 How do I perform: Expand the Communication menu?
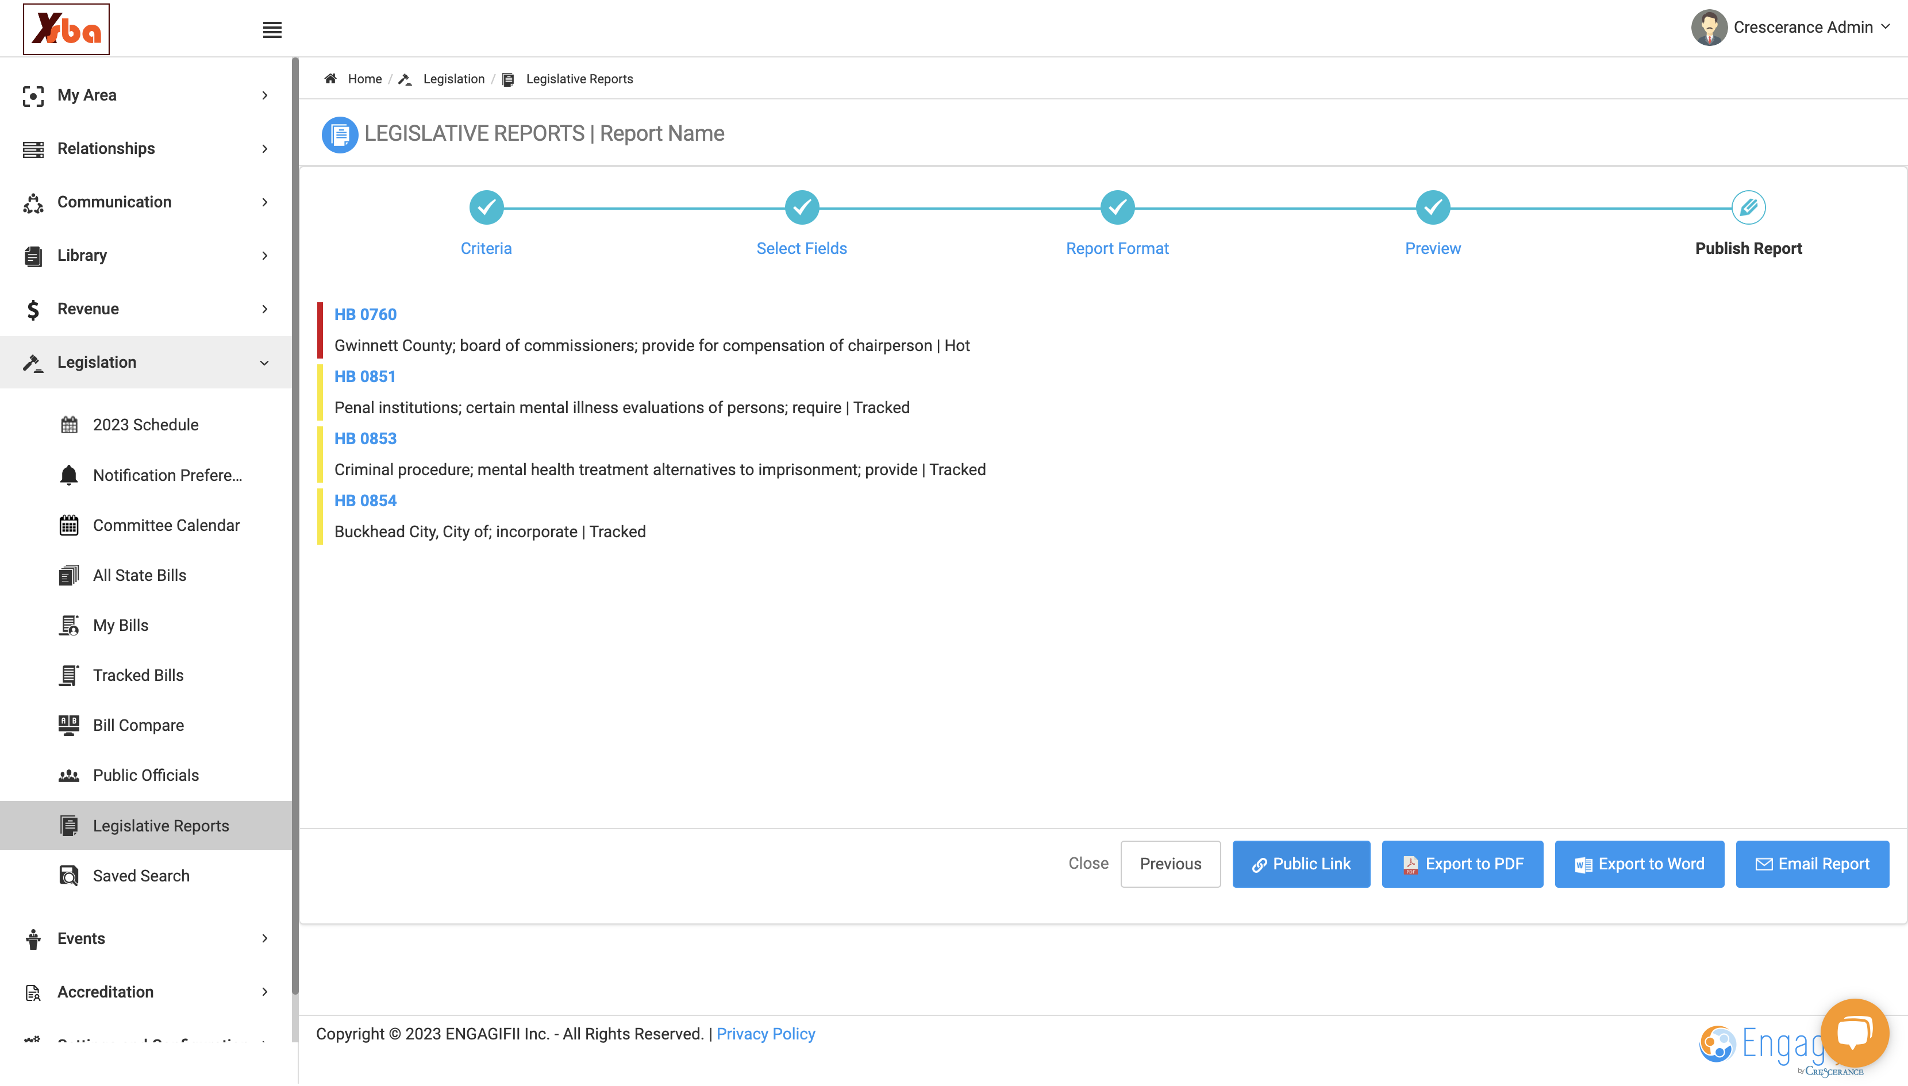(x=145, y=202)
